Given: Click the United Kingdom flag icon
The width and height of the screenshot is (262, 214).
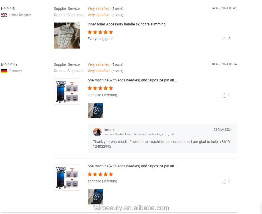Looking at the screenshot, I should [x=4, y=15].
